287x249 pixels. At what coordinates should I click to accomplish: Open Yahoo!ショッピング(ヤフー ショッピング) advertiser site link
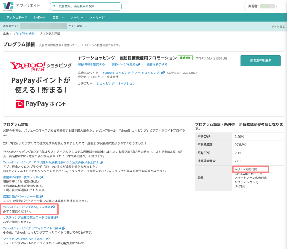click(131, 72)
